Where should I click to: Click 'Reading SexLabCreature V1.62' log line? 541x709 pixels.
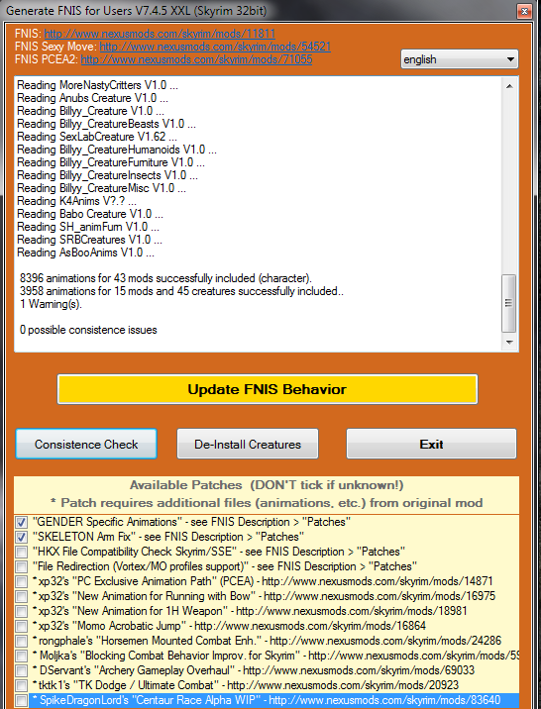pyautogui.click(x=97, y=137)
